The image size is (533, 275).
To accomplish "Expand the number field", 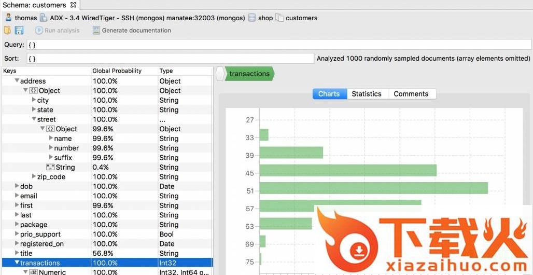I will pyautogui.click(x=51, y=148).
